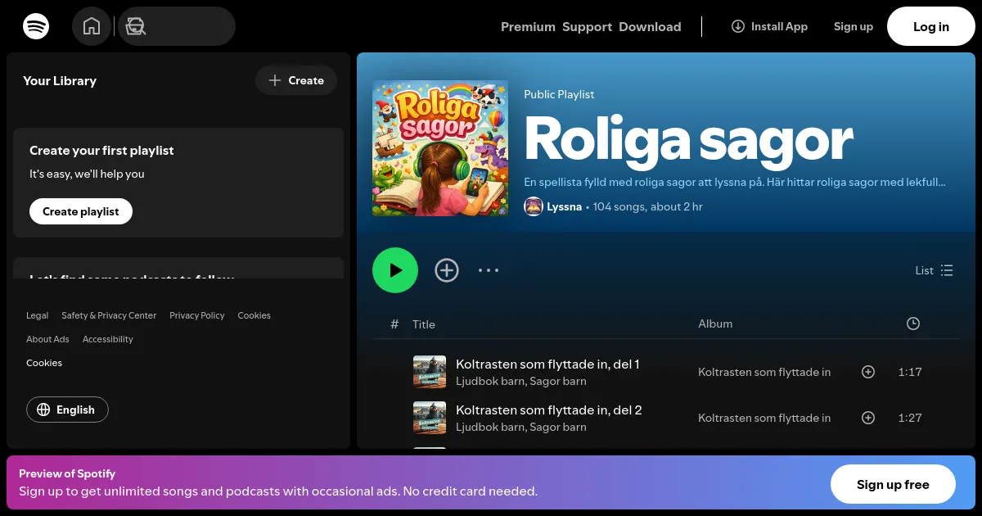The height and width of the screenshot is (516, 982).
Task: Expand the Lyssna profile link
Action: pyautogui.click(x=564, y=206)
